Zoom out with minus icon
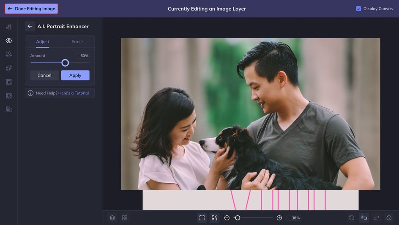Viewport: 399px width, 225px height. [x=227, y=218]
